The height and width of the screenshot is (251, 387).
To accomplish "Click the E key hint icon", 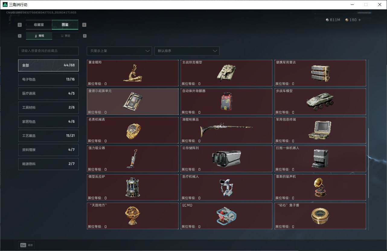I will (x=84, y=25).
